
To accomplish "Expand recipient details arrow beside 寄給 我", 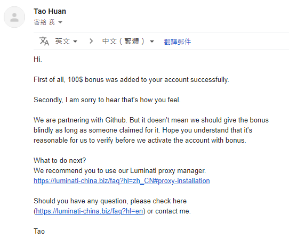I will [60, 22].
